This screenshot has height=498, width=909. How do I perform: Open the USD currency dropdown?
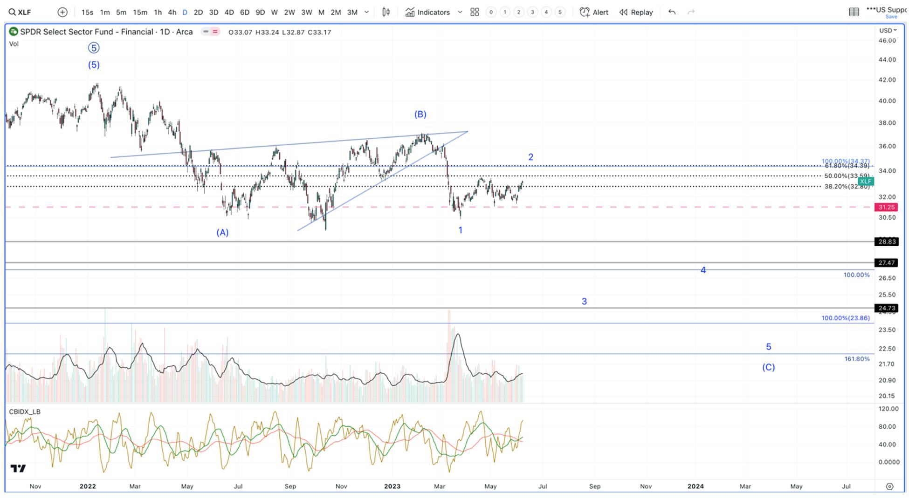[x=888, y=30]
